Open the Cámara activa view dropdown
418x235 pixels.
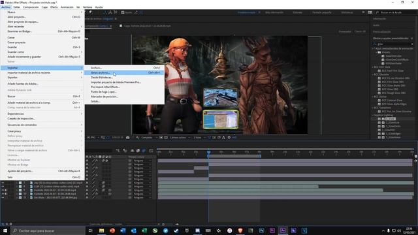click(x=180, y=138)
